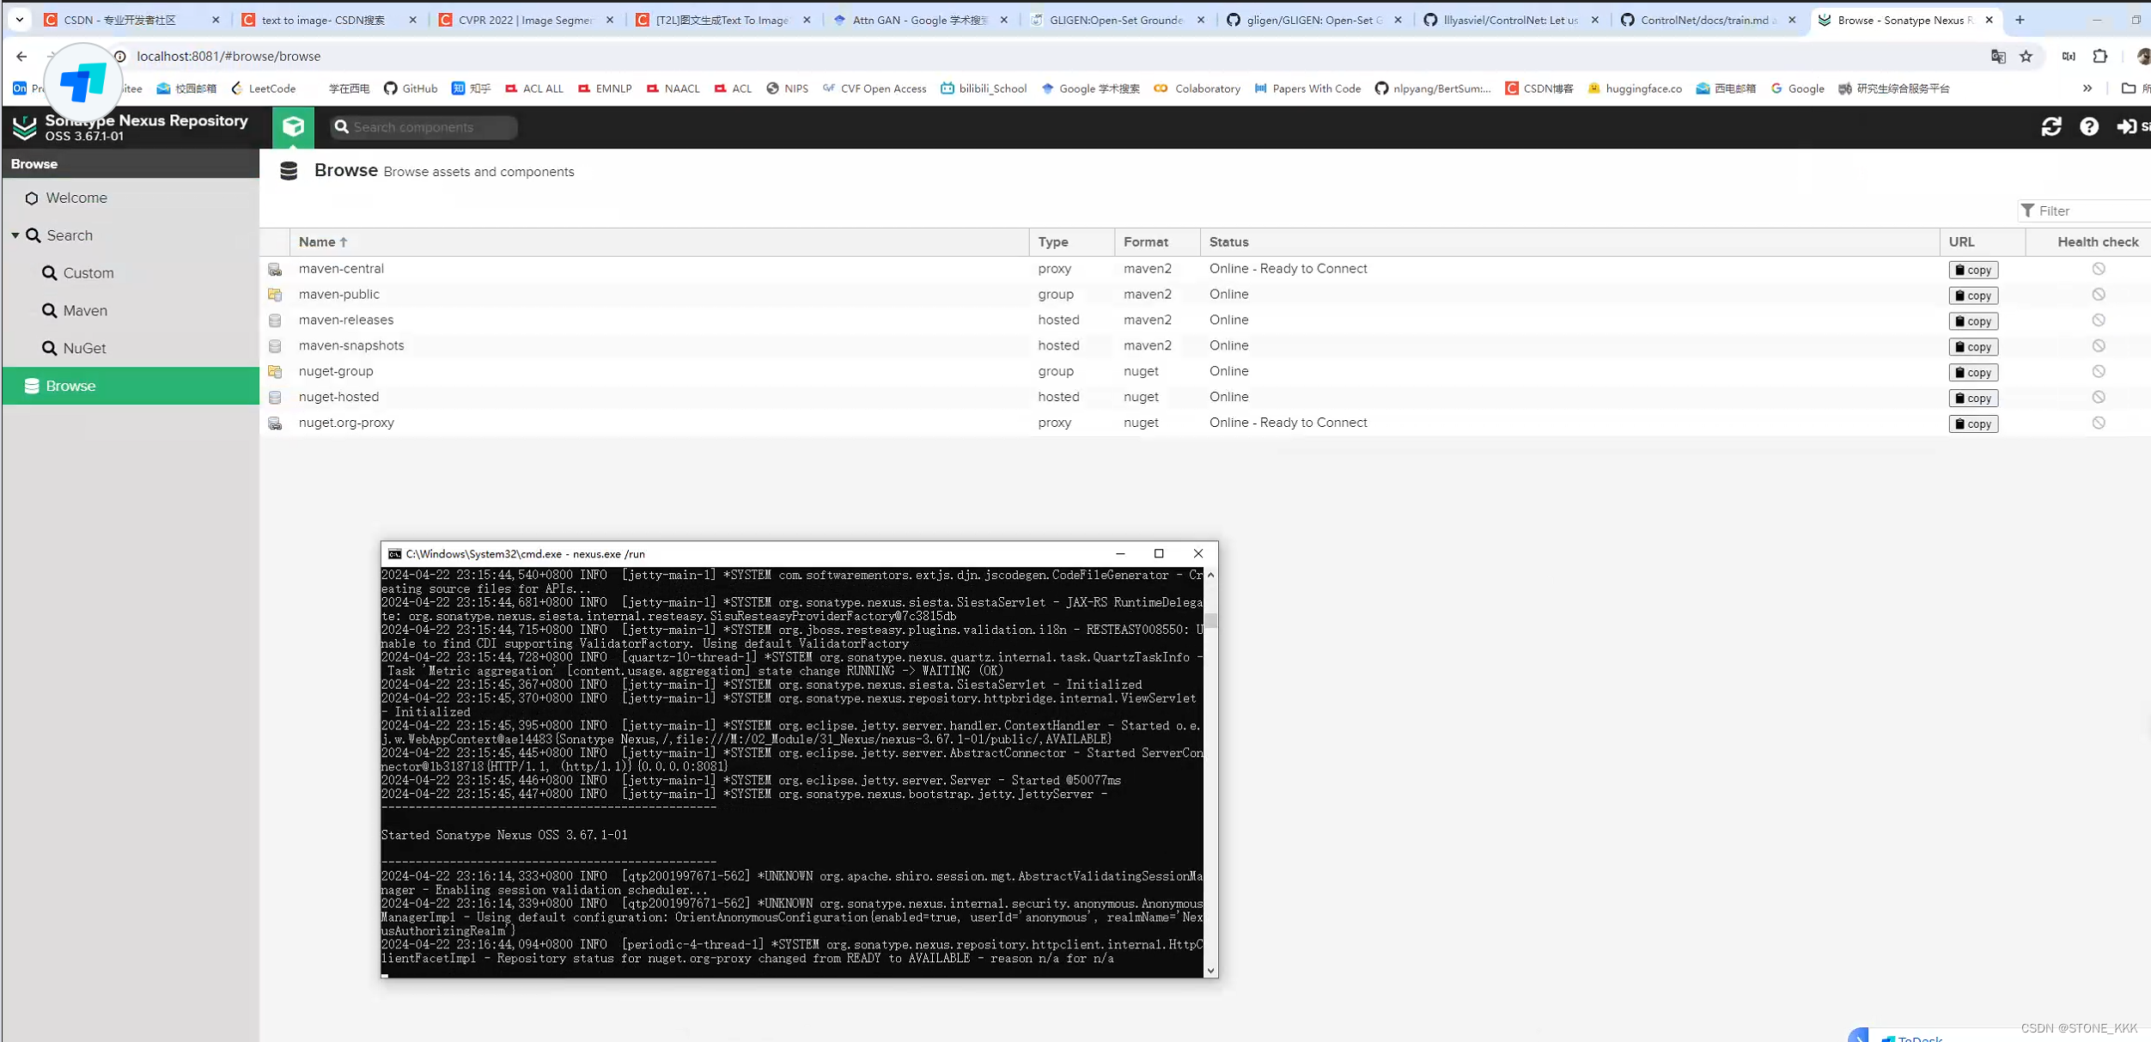Click the maven-central proxy repository icon
This screenshot has width=2151, height=1042.
click(275, 269)
